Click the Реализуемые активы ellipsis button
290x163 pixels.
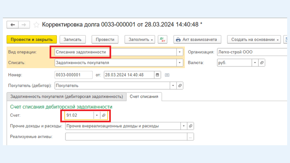pos(190,137)
